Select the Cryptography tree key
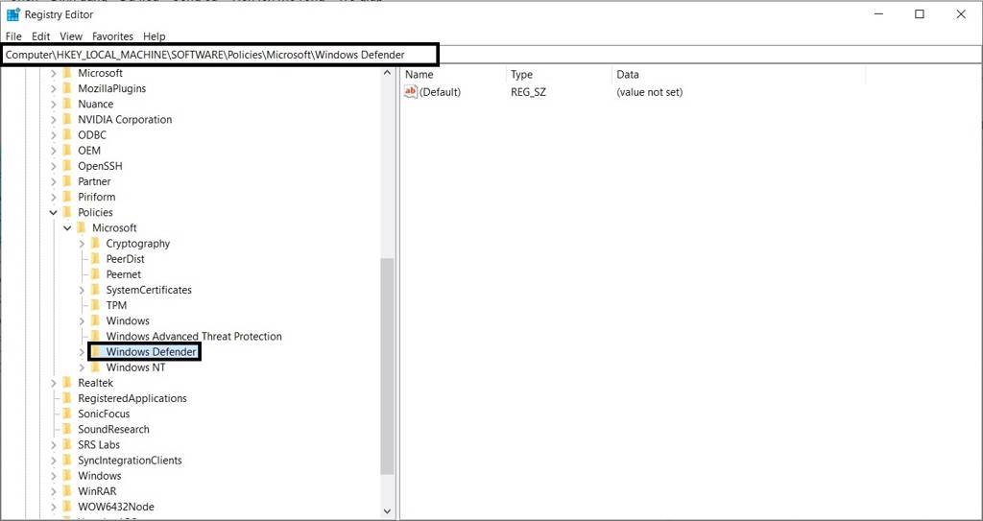The width and height of the screenshot is (983, 521). 138,244
